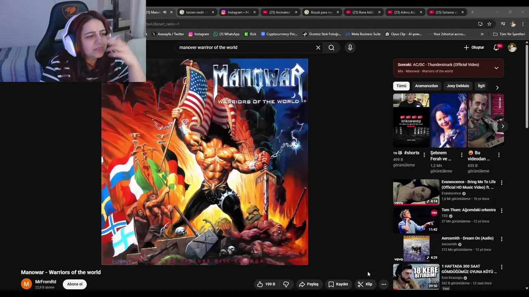
Task: Open Aerosmith Dream On thumbnail
Action: 416,248
